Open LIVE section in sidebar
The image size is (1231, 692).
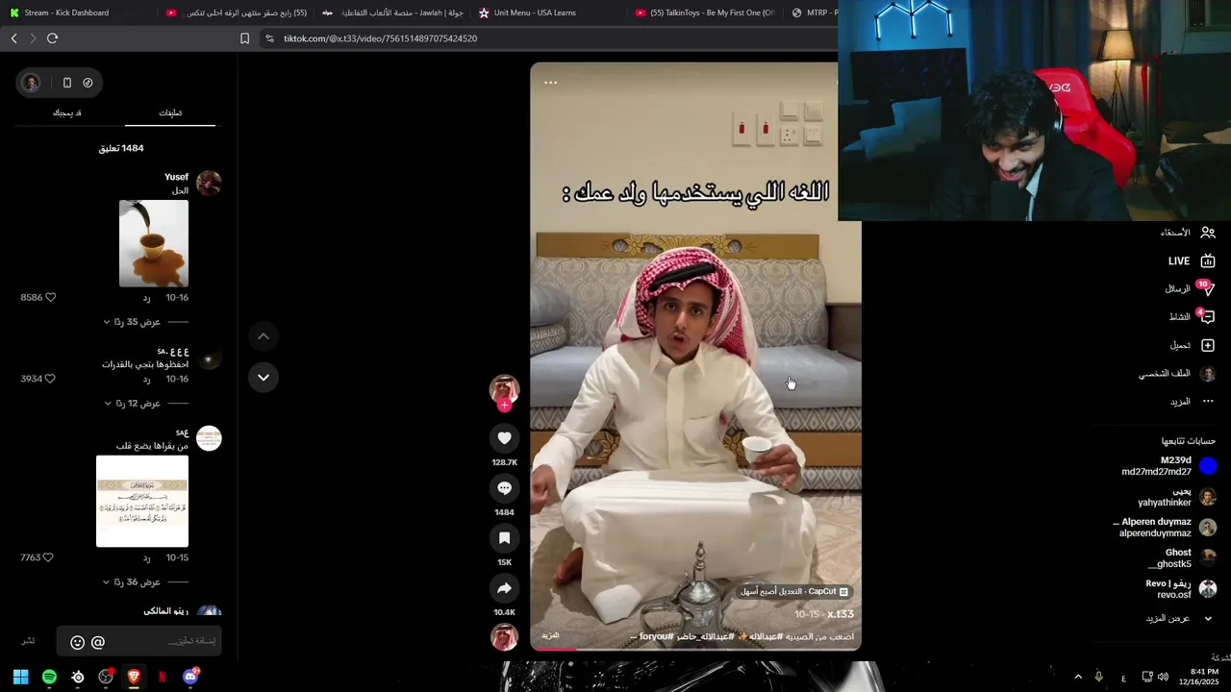click(1192, 261)
